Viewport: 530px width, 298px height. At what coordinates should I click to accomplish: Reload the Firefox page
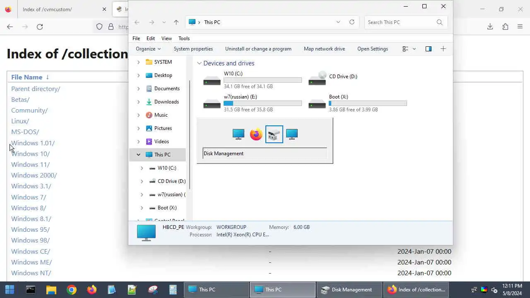tap(40, 26)
